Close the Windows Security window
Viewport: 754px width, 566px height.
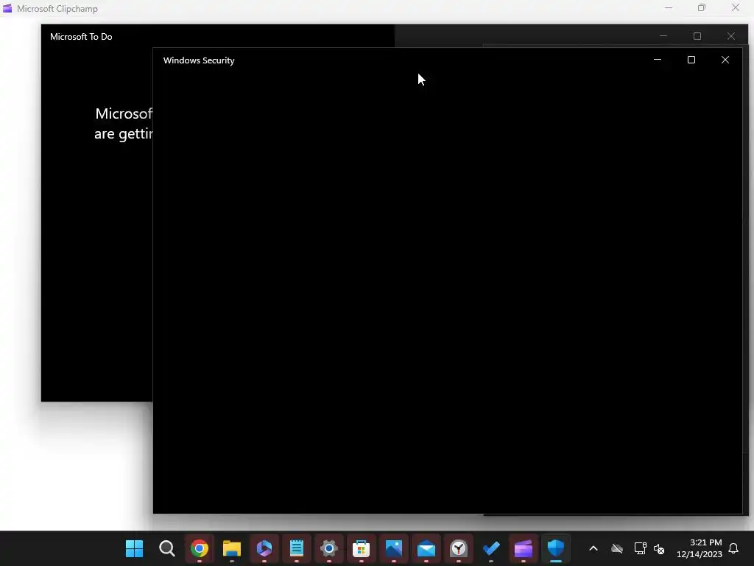[725, 60]
